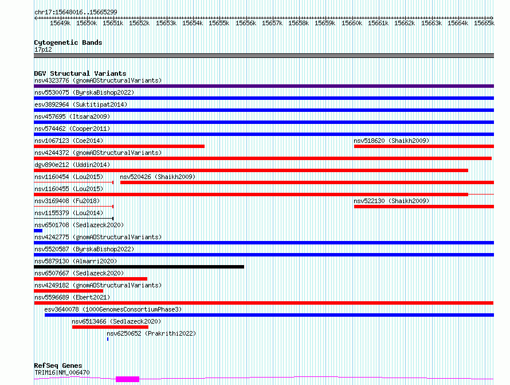Click the nsv4323776 gnomAD variant label
Viewport: 510px width, 385px height.
click(98, 80)
